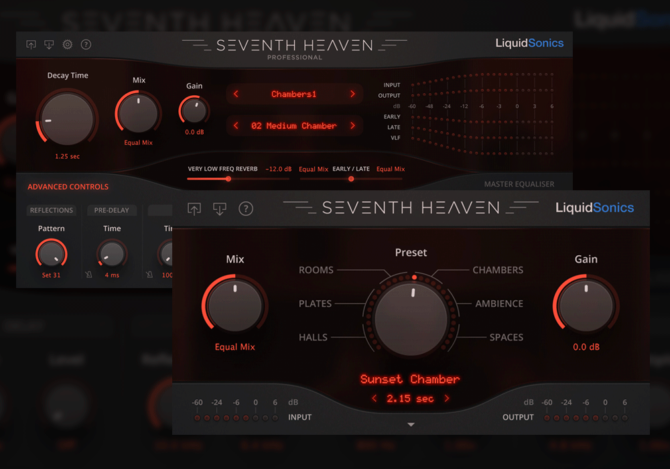Click save preset icon in front Seventh Heaven window
Screen dimensions: 670x469
tap(220, 208)
